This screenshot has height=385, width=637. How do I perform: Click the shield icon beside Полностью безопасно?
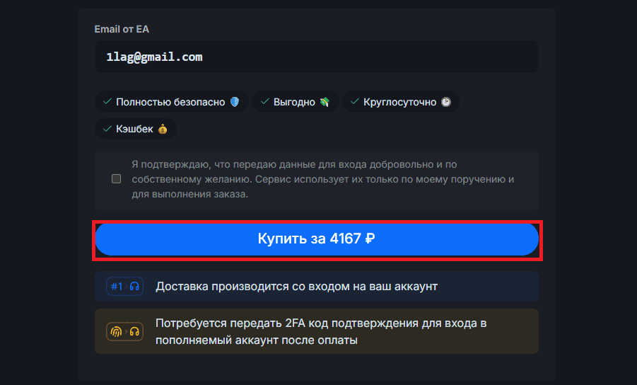tap(235, 102)
